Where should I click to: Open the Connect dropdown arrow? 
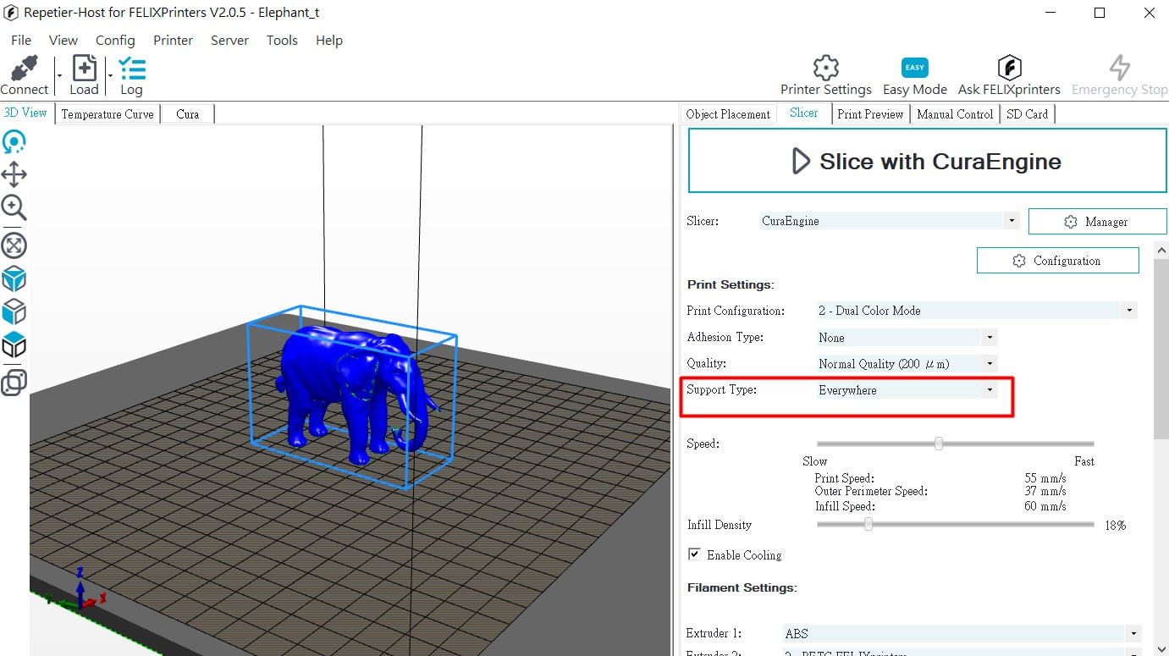[x=59, y=77]
